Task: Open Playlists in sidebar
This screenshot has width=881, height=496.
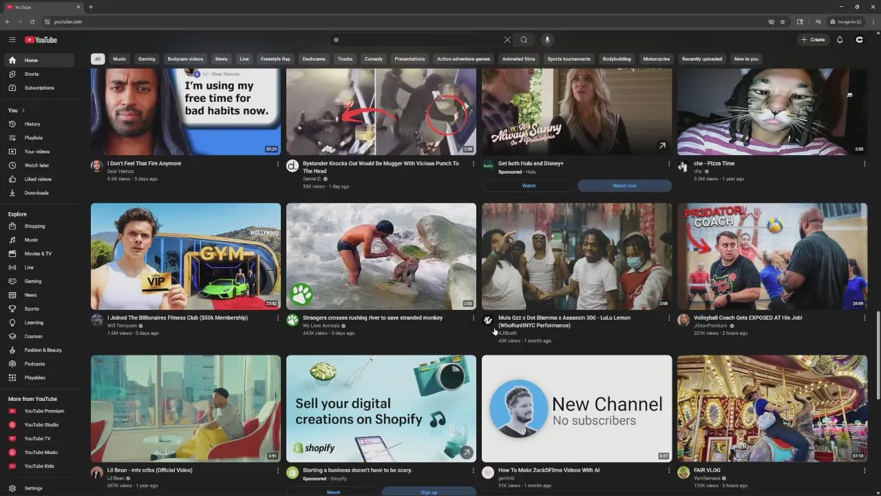Action: pyautogui.click(x=38, y=138)
